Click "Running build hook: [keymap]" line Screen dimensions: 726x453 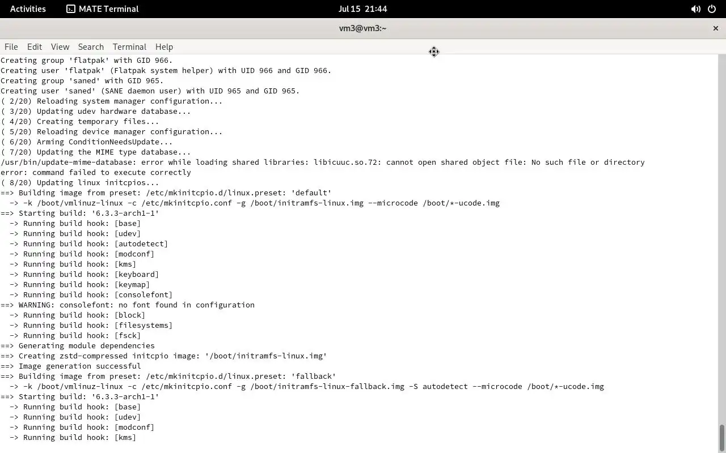pos(80,284)
